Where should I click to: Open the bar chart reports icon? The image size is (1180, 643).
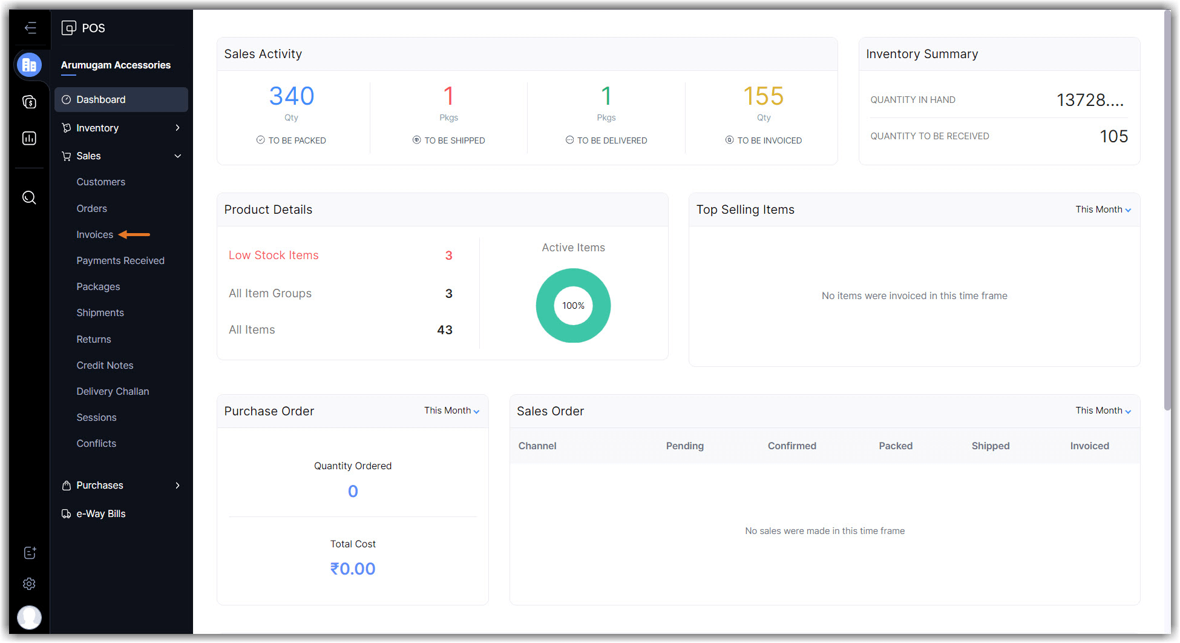click(29, 139)
